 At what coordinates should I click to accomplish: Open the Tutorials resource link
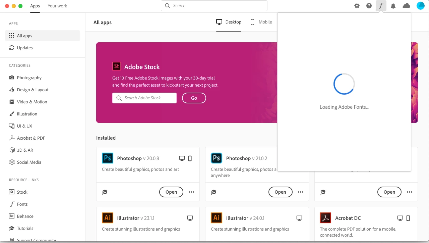coord(43,228)
